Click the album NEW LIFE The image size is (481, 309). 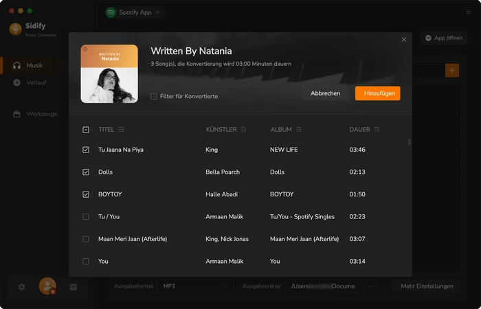point(284,150)
